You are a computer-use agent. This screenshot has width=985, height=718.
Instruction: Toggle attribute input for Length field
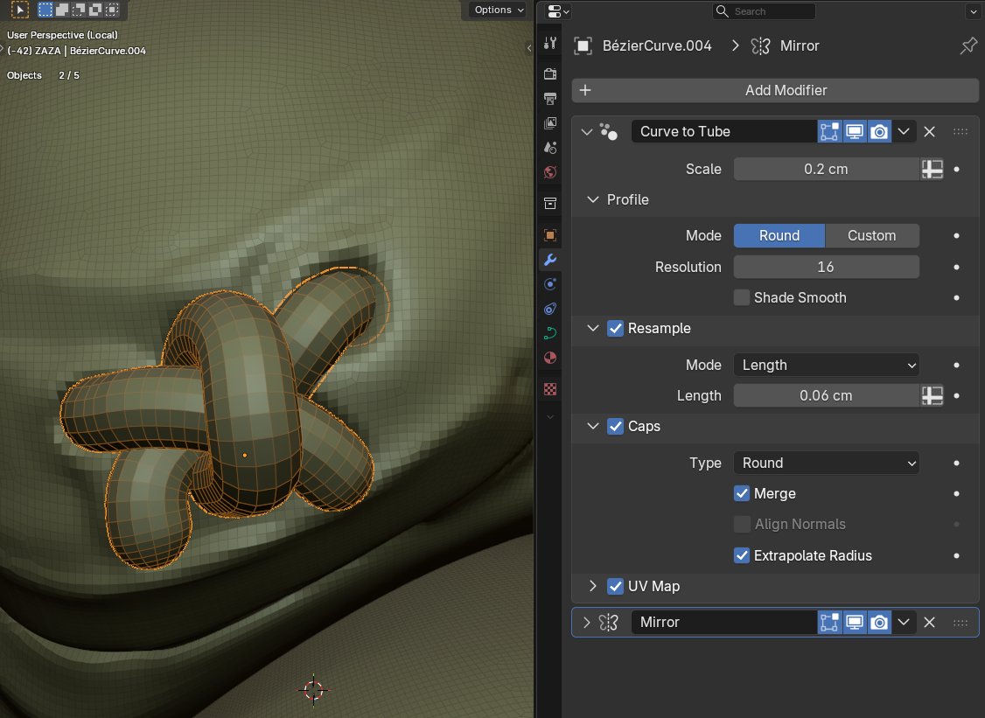933,396
